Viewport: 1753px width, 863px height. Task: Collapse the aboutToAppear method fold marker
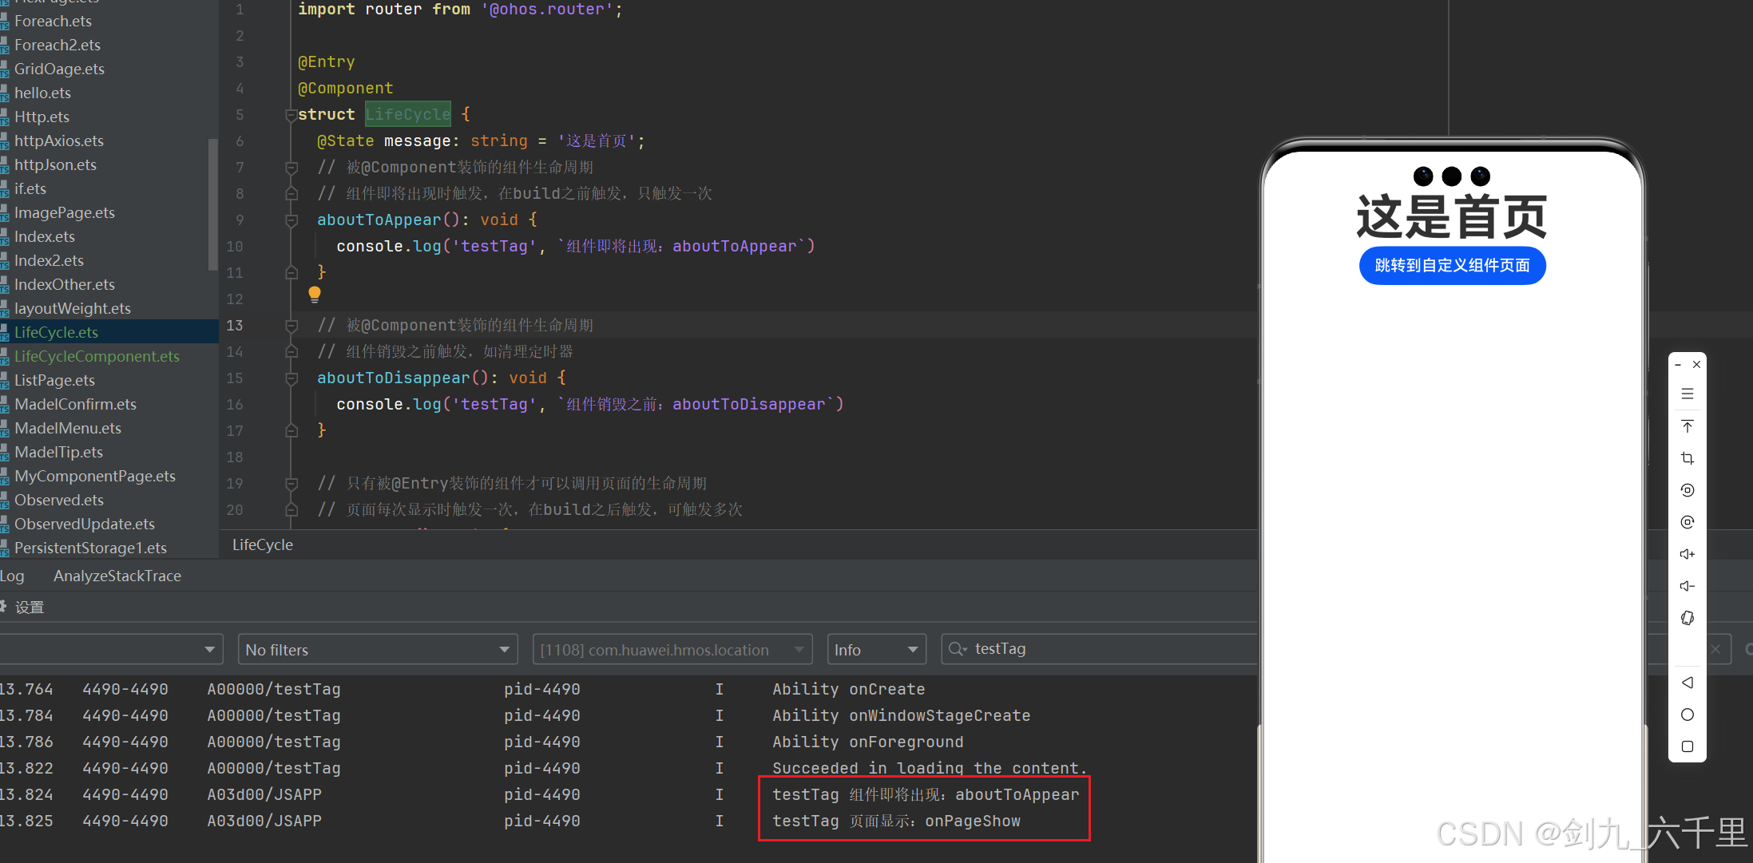pyautogui.click(x=292, y=220)
